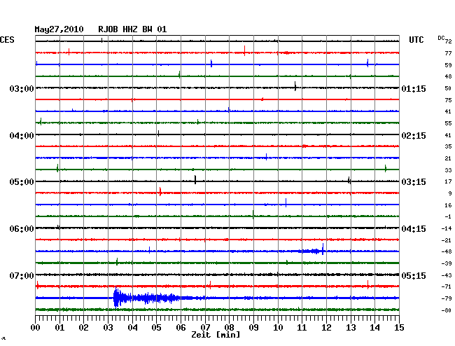Click the CES time zone header

coord(7,40)
